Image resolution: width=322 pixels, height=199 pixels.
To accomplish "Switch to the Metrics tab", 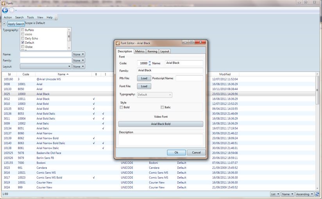I will point(140,51).
